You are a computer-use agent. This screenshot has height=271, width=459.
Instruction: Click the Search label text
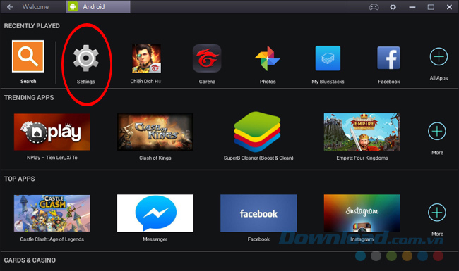click(x=28, y=82)
